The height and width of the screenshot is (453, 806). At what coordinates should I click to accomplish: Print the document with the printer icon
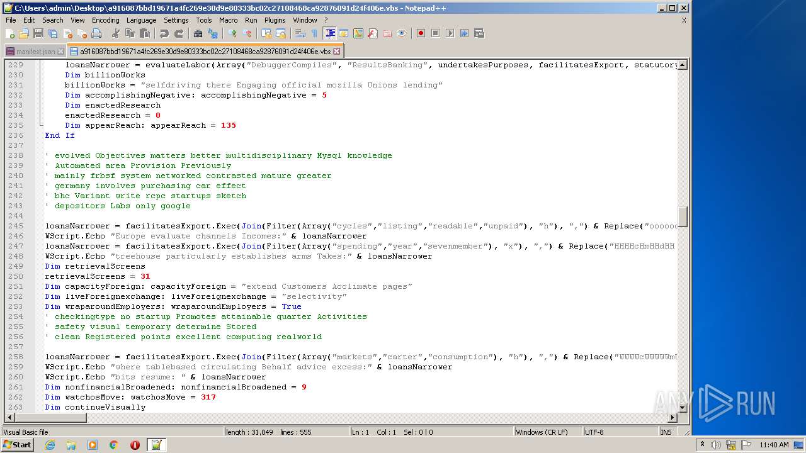tap(96, 33)
